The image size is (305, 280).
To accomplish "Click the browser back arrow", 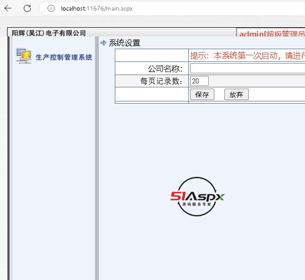I will click(x=8, y=8).
